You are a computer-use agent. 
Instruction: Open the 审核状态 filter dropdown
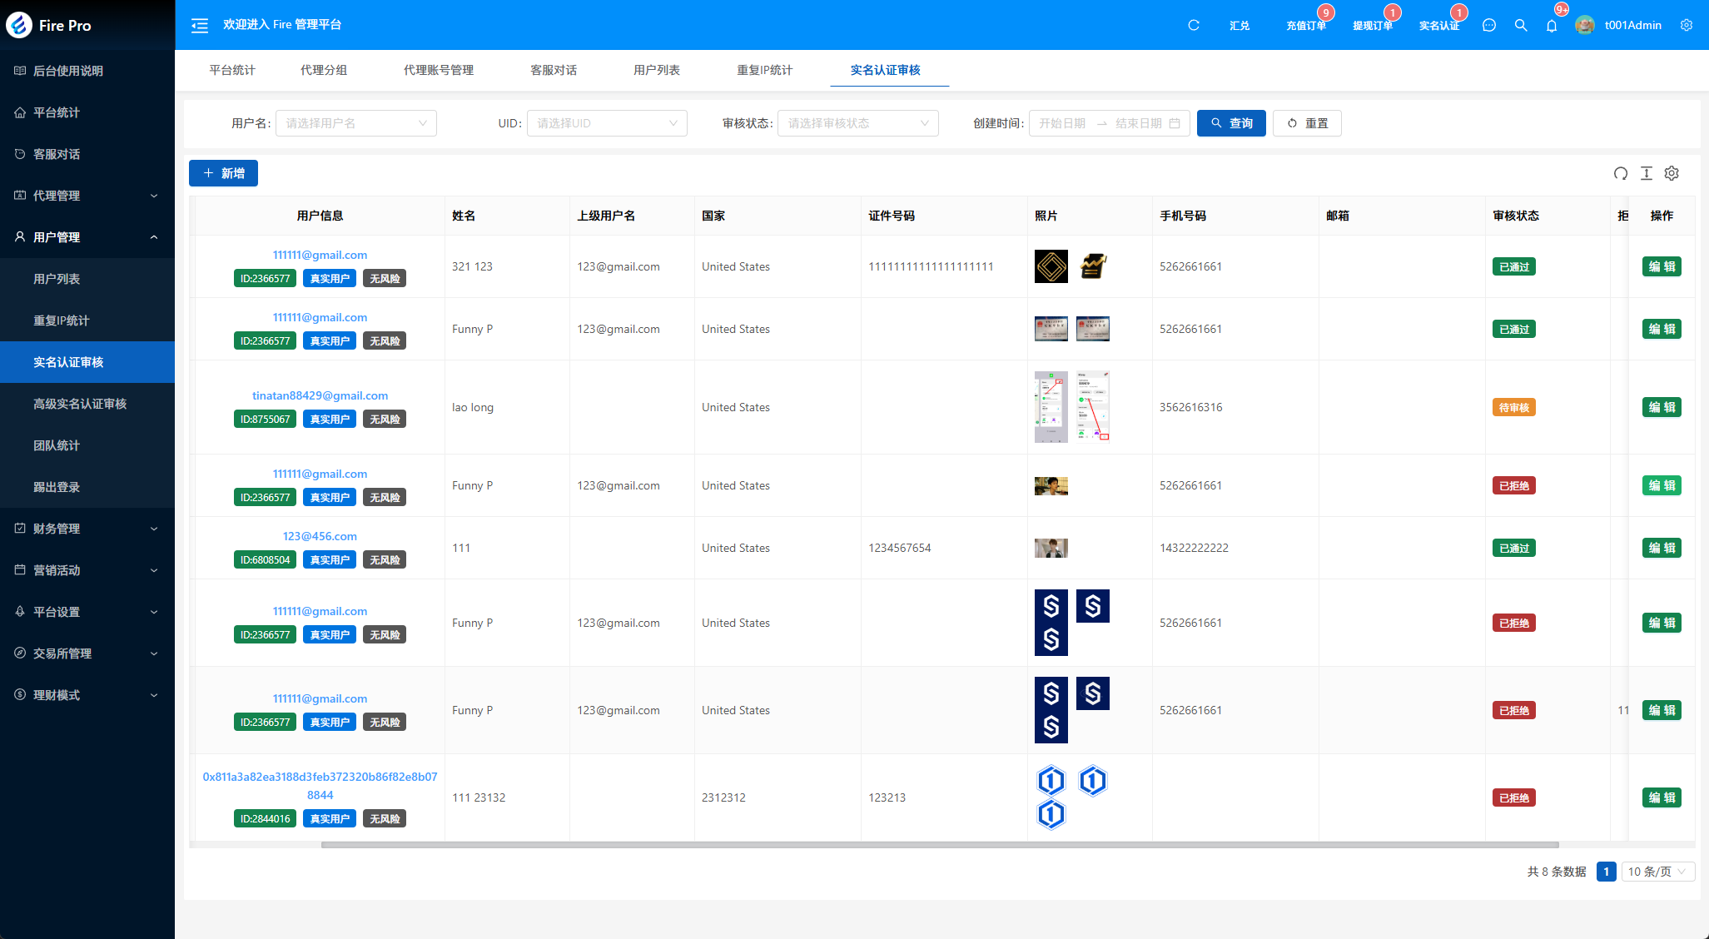click(857, 123)
